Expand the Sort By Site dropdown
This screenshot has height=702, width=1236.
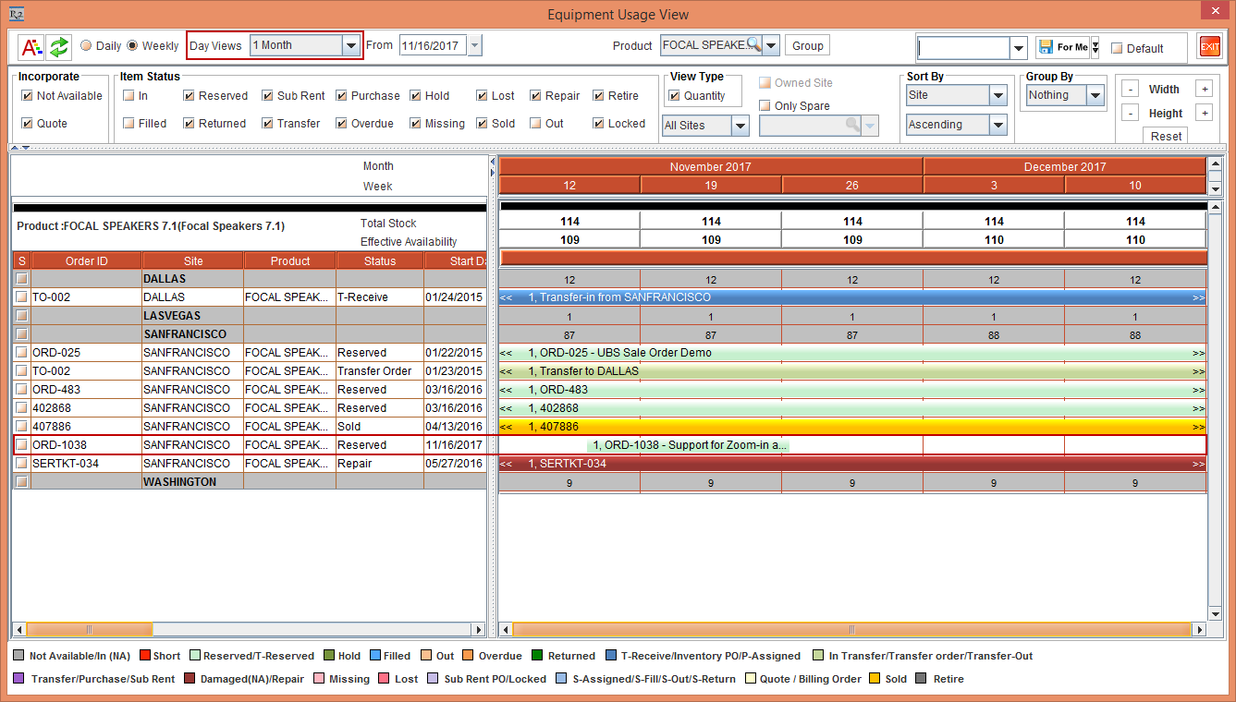coord(997,95)
